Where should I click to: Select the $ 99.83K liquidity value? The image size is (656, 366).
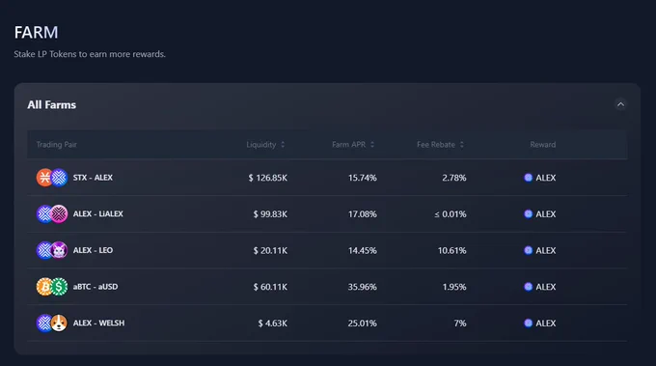[270, 214]
